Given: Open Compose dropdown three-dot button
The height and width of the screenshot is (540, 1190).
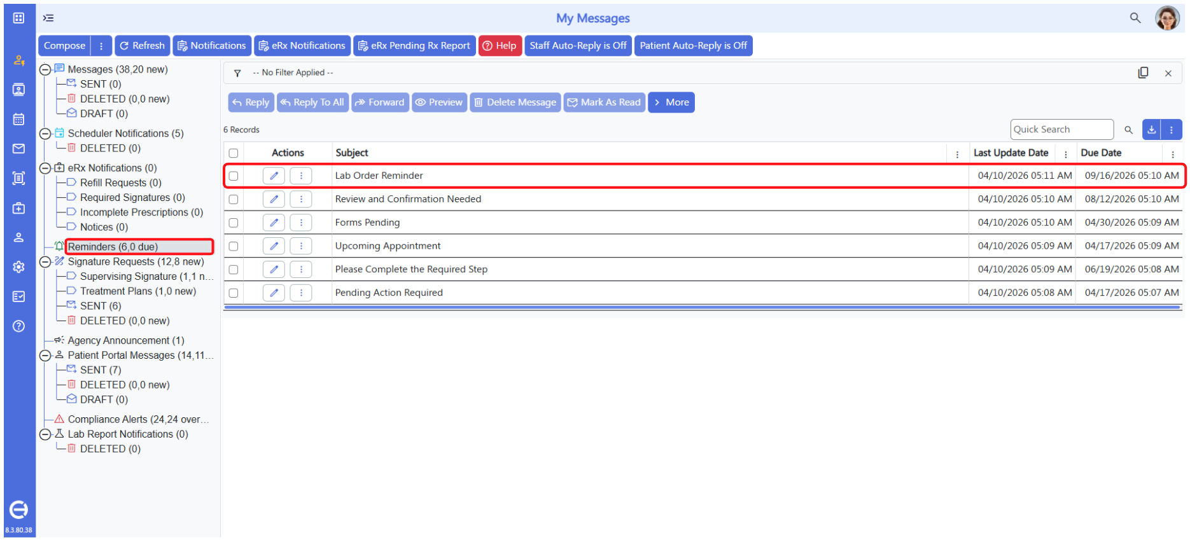Looking at the screenshot, I should coord(101,46).
